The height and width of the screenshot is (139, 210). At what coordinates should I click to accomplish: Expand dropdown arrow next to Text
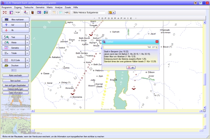27,37
